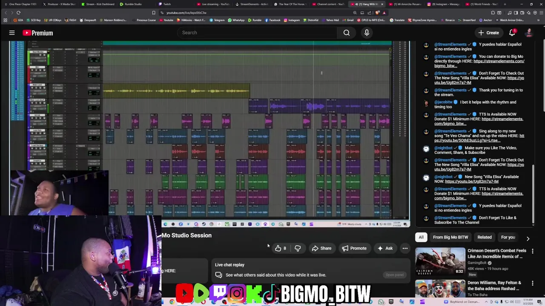545x306 pixels.
Task: Select the From Big Mo BITW chip
Action: 450,237
